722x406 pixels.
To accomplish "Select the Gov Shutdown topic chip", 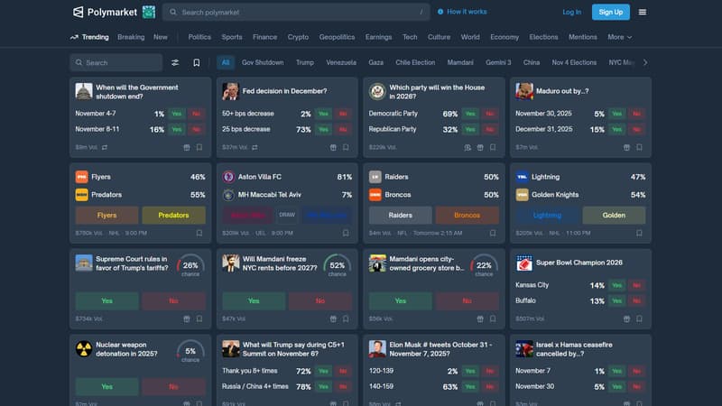I will pos(263,63).
